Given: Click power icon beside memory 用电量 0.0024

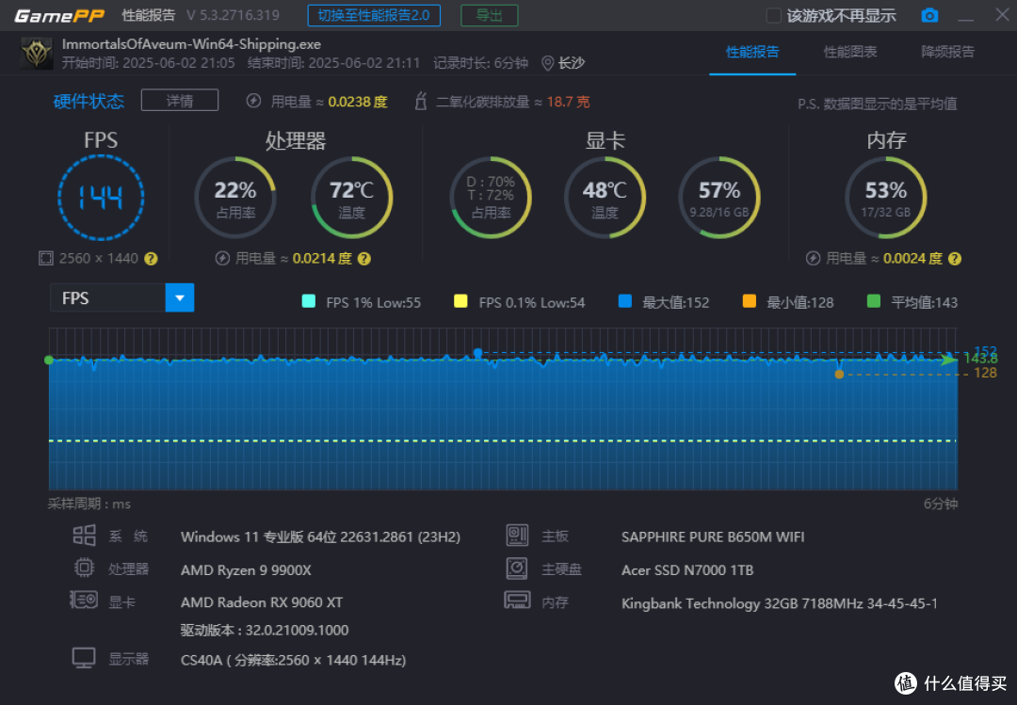Looking at the screenshot, I should pos(813,258).
